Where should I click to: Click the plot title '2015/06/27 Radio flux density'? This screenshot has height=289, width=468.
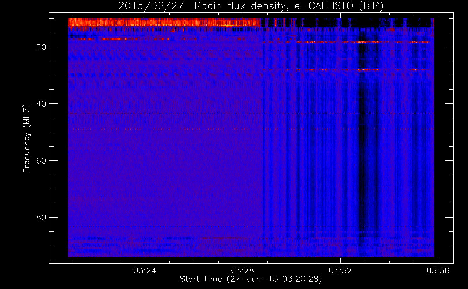(x=251, y=6)
